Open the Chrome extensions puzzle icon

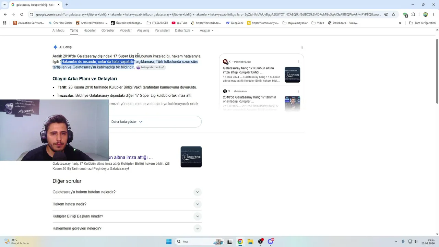point(413,14)
